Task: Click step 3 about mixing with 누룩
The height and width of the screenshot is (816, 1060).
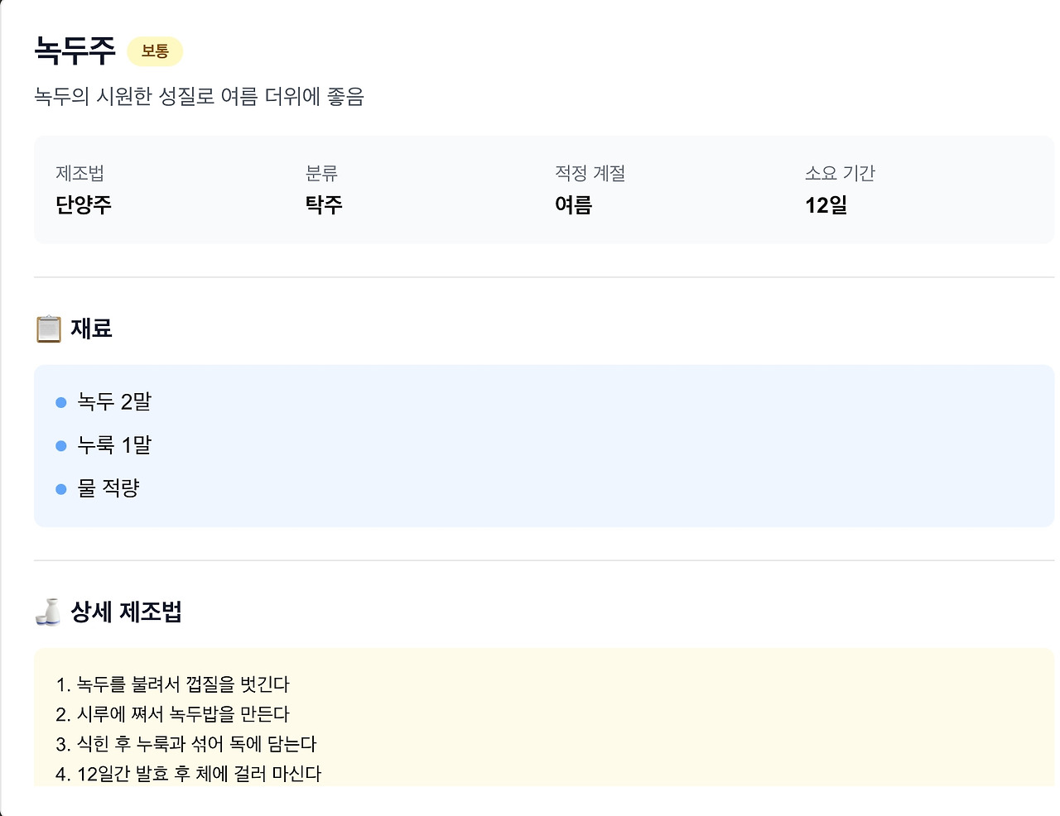Action: [x=186, y=744]
